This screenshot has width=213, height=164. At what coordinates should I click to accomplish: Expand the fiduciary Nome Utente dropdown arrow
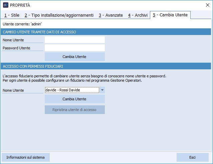click(x=102, y=90)
